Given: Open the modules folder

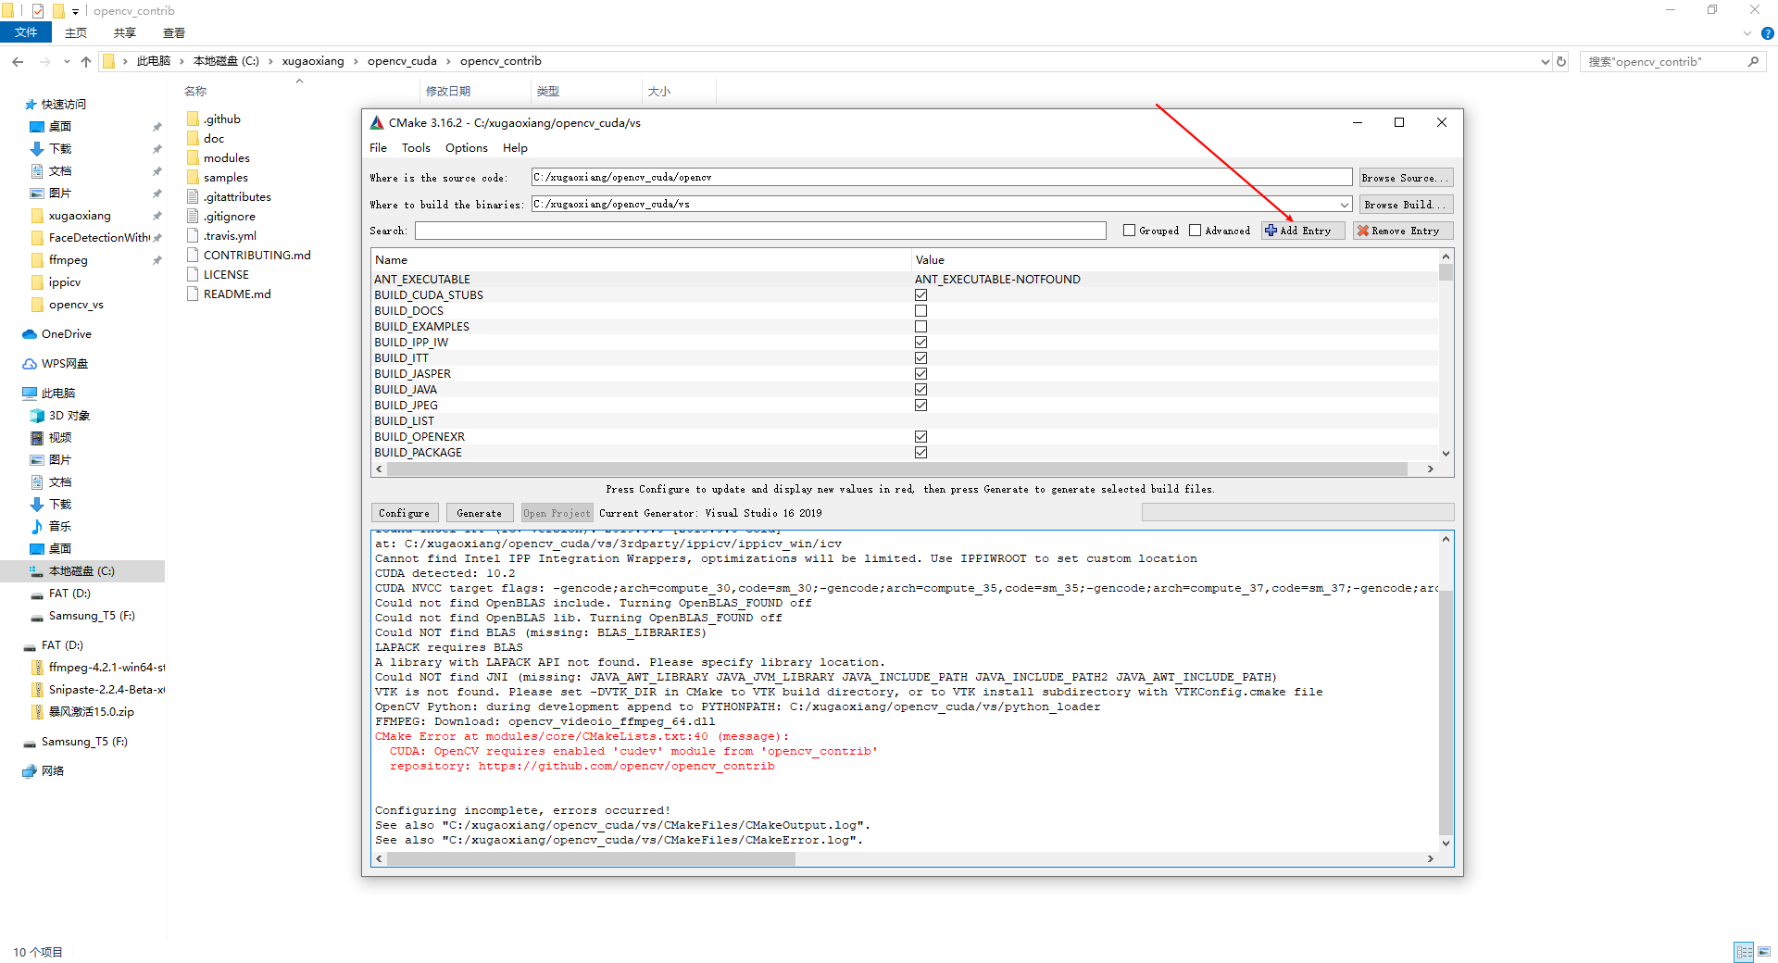Looking at the screenshot, I should (x=226, y=157).
